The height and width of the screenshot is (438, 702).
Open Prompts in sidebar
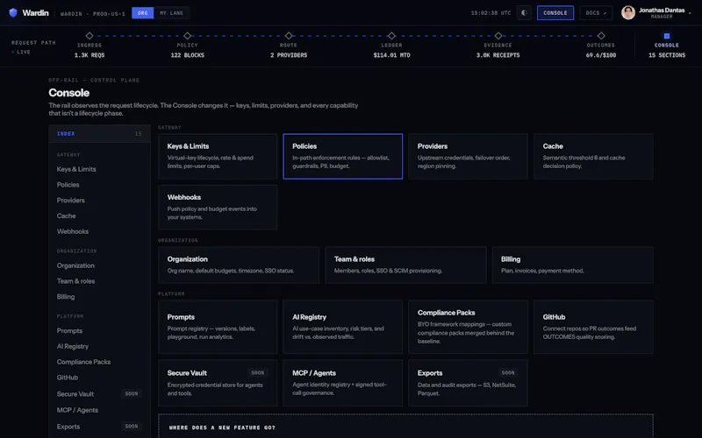coord(69,331)
